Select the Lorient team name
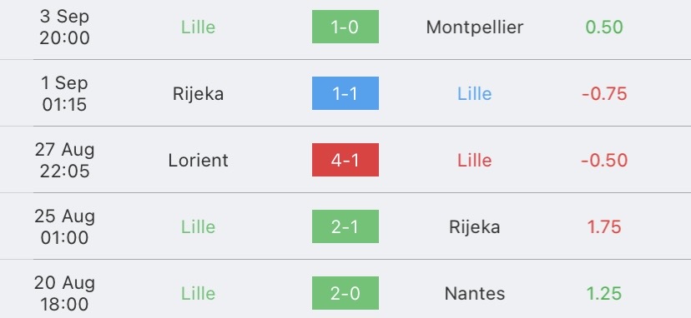Viewport: 691px width, 318px height. click(x=199, y=160)
